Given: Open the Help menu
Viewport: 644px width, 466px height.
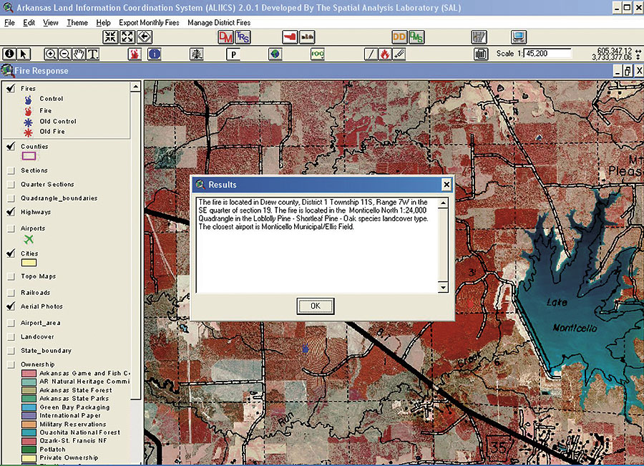Looking at the screenshot, I should 103,23.
